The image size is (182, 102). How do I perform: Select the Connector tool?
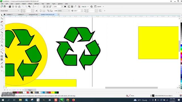(x=2, y=53)
